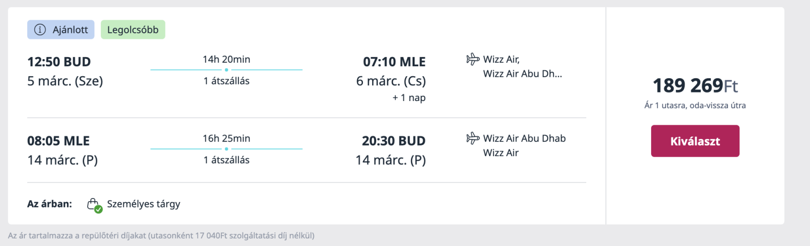This screenshot has height=246, width=810.
Task: Click the 12:50 BUD departure time
Action: [x=59, y=62]
